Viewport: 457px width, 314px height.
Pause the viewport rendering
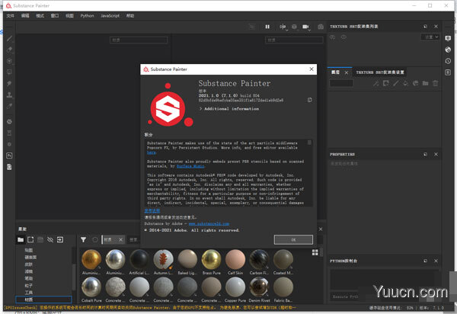(267, 27)
